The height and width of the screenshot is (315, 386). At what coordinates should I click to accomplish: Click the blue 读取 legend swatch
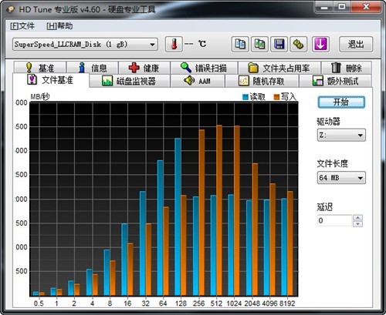245,97
